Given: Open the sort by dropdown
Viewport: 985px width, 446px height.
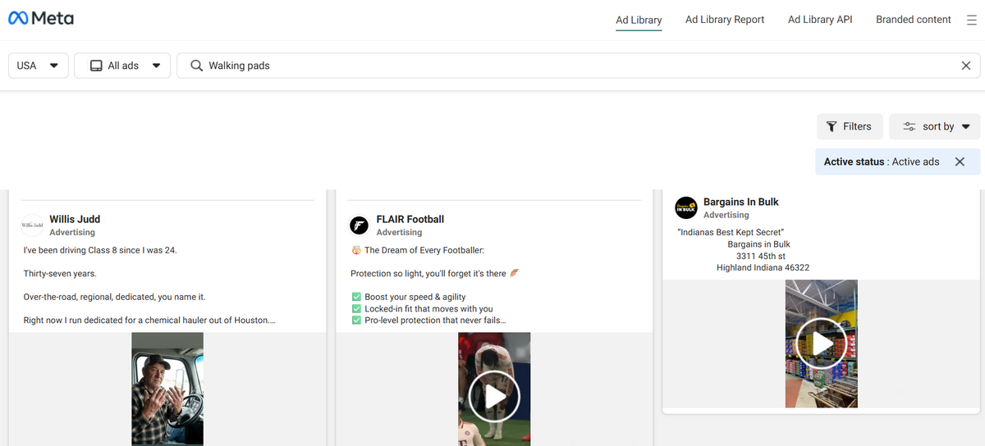Looking at the screenshot, I should click(935, 126).
